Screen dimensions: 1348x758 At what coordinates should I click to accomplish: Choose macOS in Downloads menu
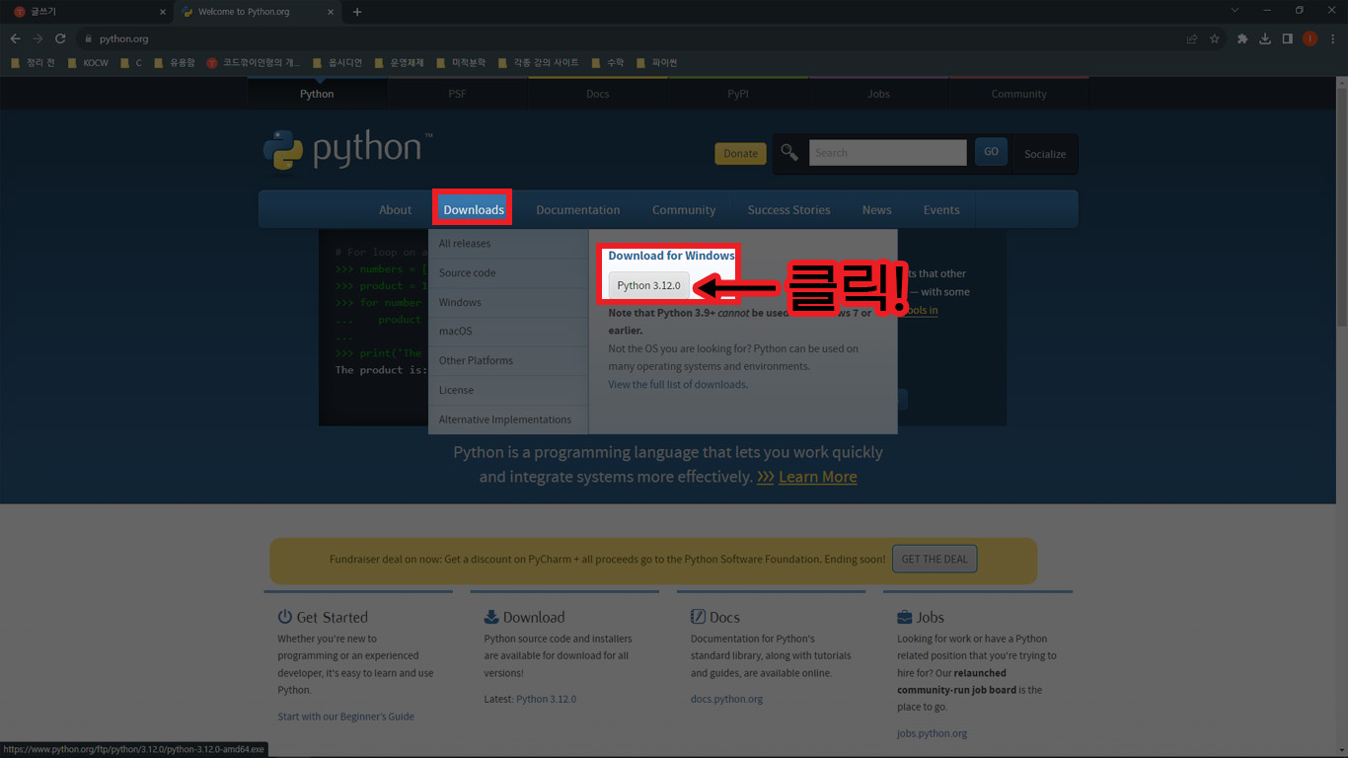click(508, 331)
